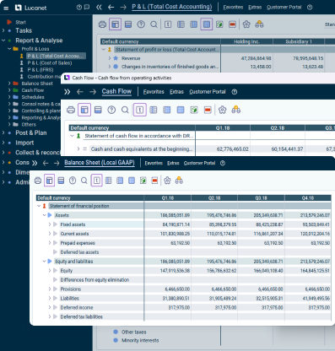335x351 pixels.
Task: Click the red PDF icon in the Cash Flow toolbar
Action: tap(208, 110)
